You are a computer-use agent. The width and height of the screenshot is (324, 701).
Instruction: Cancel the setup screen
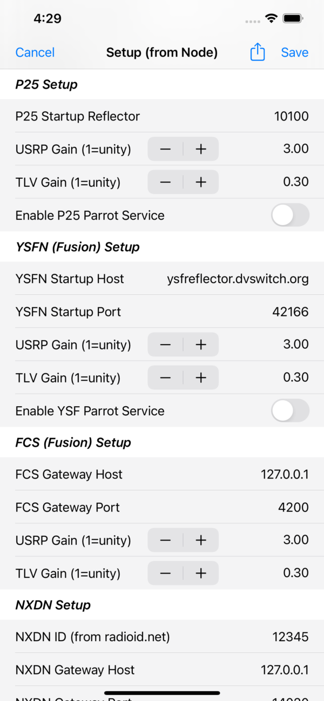pyautogui.click(x=35, y=52)
